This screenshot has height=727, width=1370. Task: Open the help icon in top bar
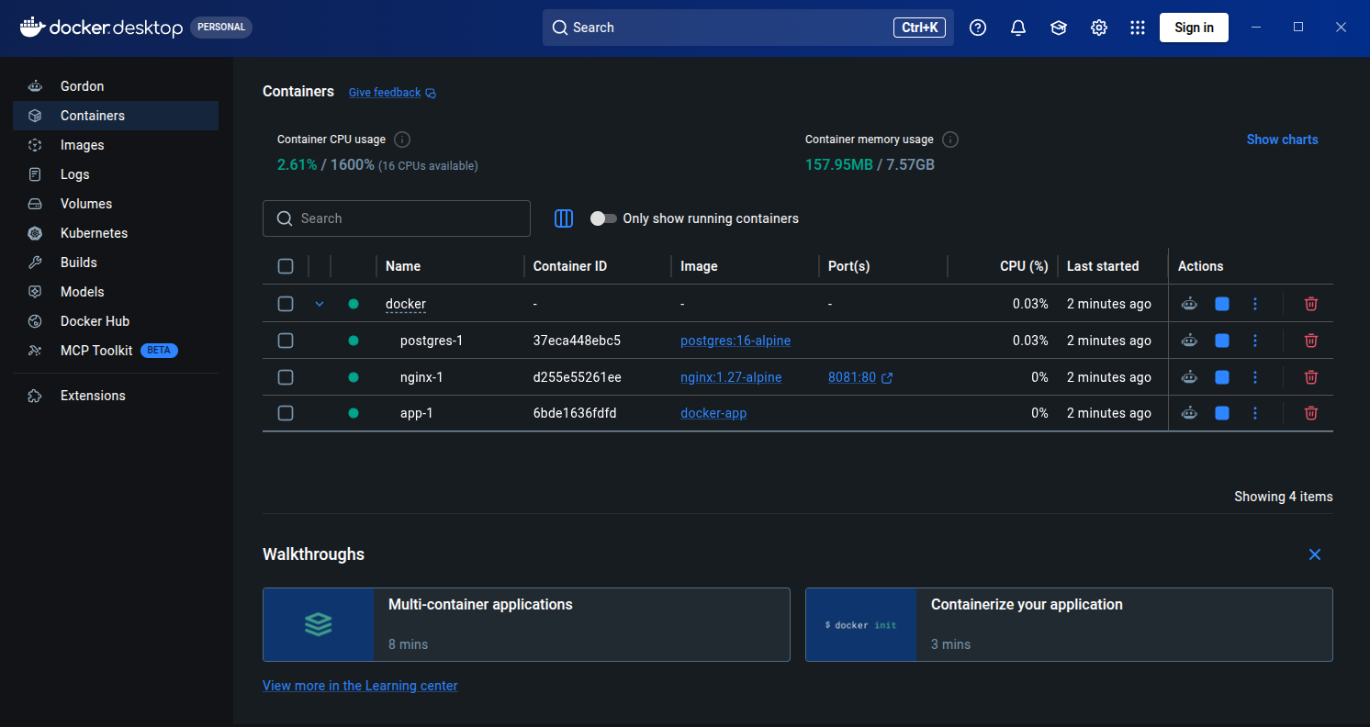pos(978,28)
